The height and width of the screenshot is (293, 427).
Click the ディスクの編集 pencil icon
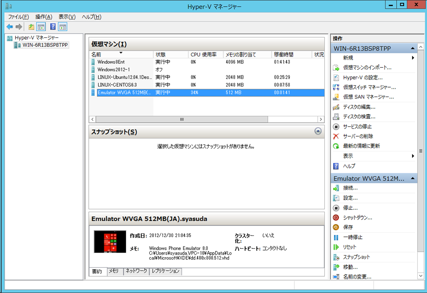tap(336, 107)
